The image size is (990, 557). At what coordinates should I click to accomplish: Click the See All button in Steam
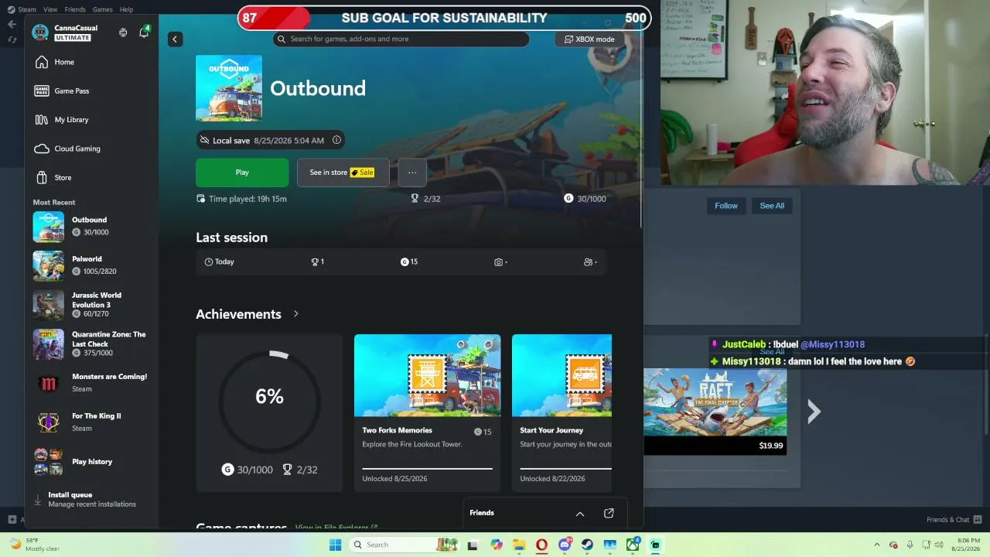pyautogui.click(x=772, y=206)
